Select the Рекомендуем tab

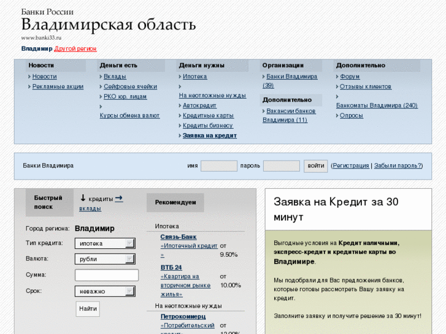click(175, 202)
